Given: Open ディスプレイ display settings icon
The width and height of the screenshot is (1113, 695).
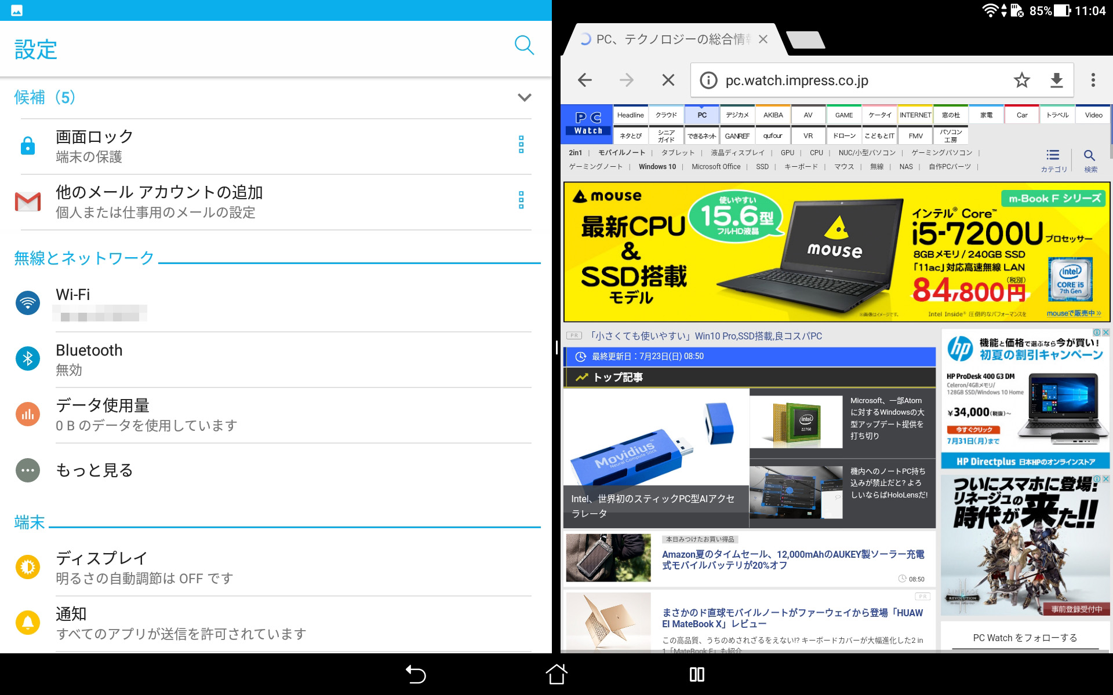Looking at the screenshot, I should coord(28,567).
